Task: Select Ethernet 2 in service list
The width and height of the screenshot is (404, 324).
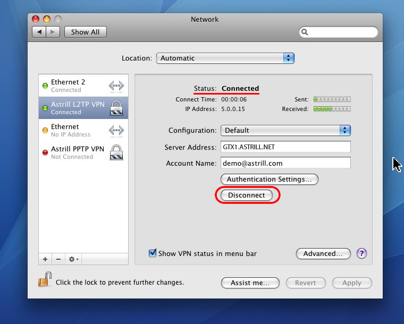Action: 83,86
